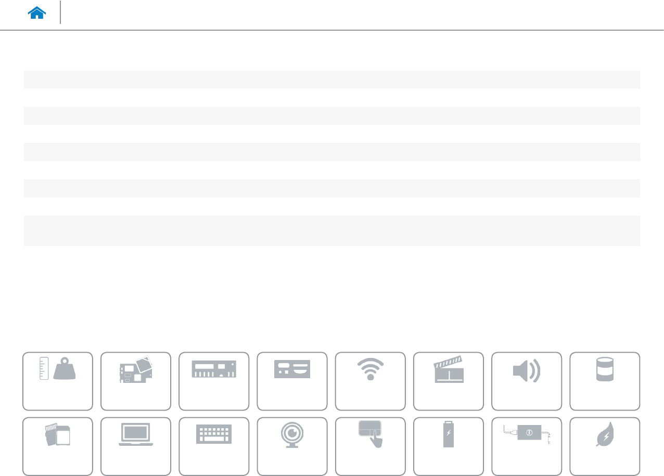Open the touchpad tile

(370, 446)
